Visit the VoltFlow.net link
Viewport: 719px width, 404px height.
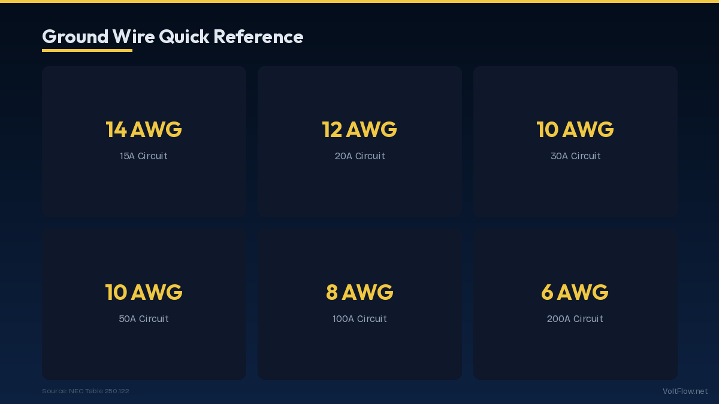[685, 391]
